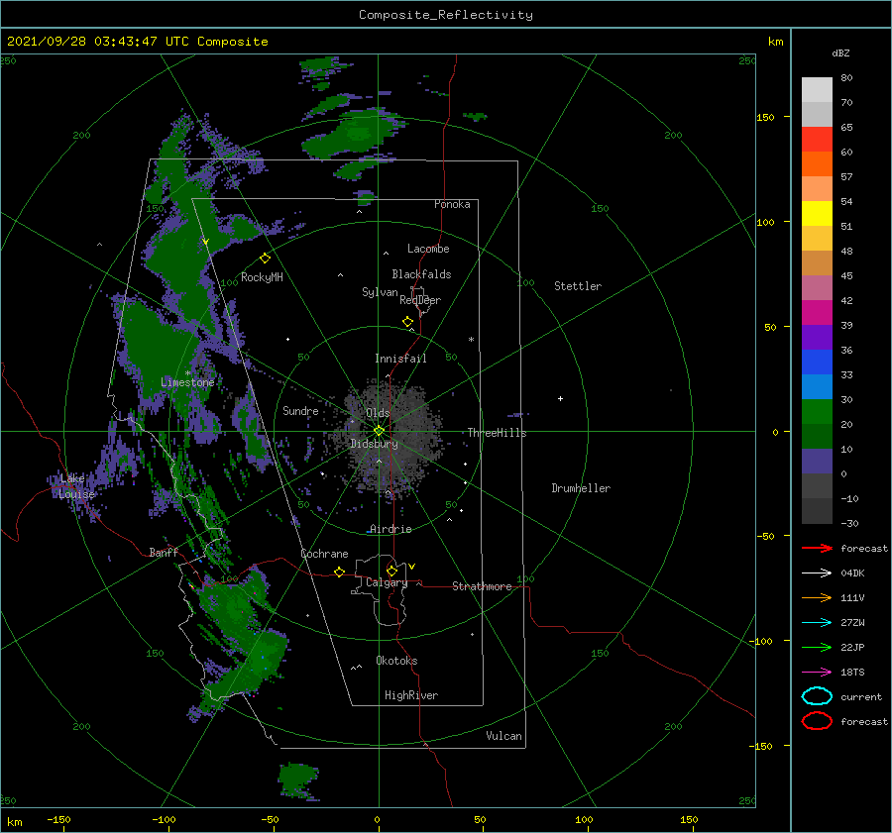Click the Didsbury city label
This screenshot has width=892, height=833.
(374, 444)
